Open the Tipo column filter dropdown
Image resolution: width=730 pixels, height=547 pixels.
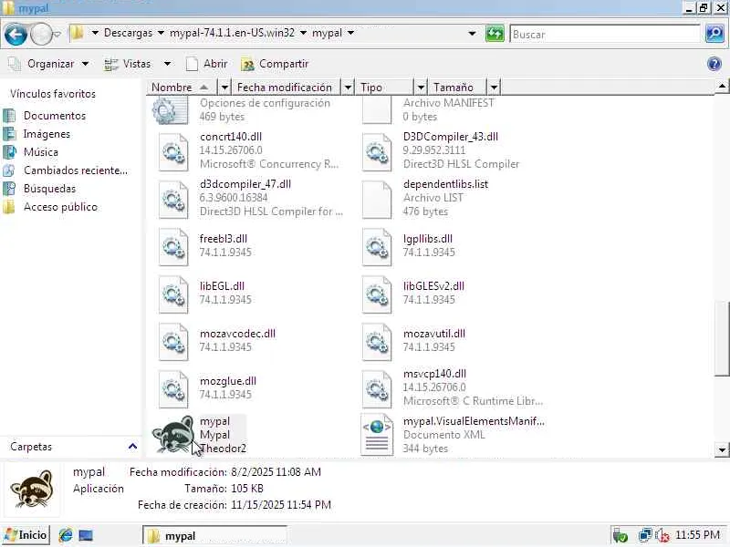421,87
